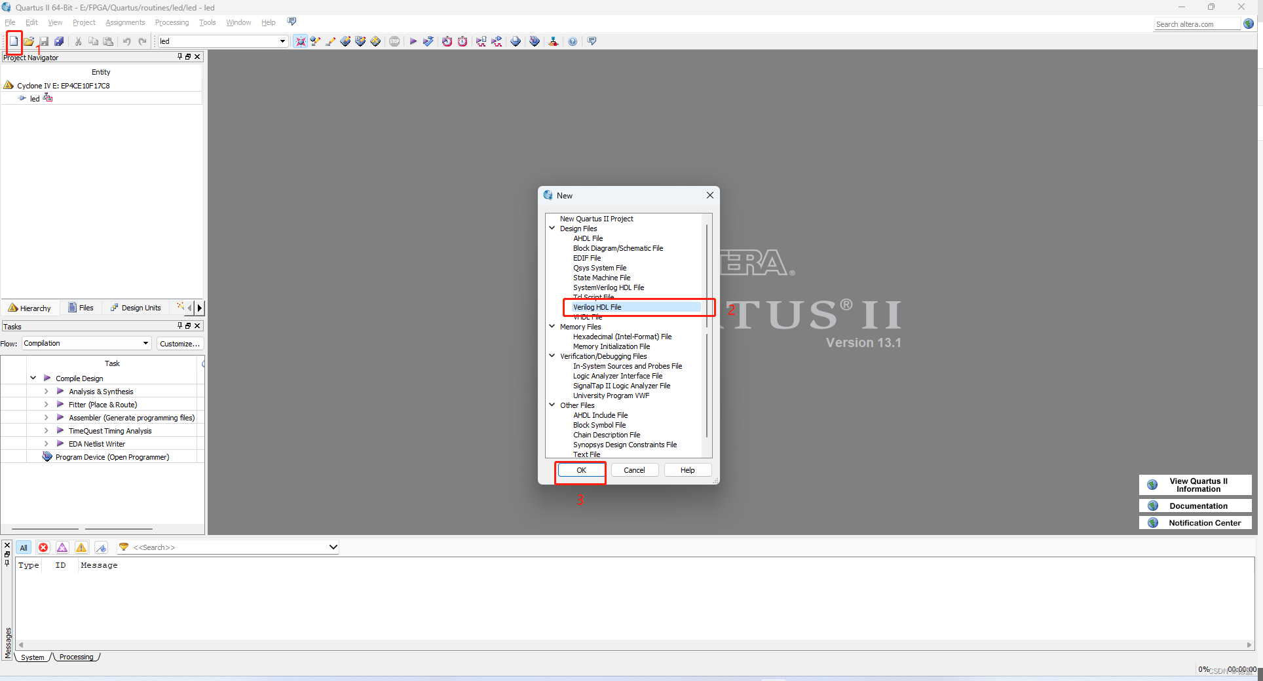
Task: Click Cancel in the New dialog
Action: pyautogui.click(x=634, y=470)
